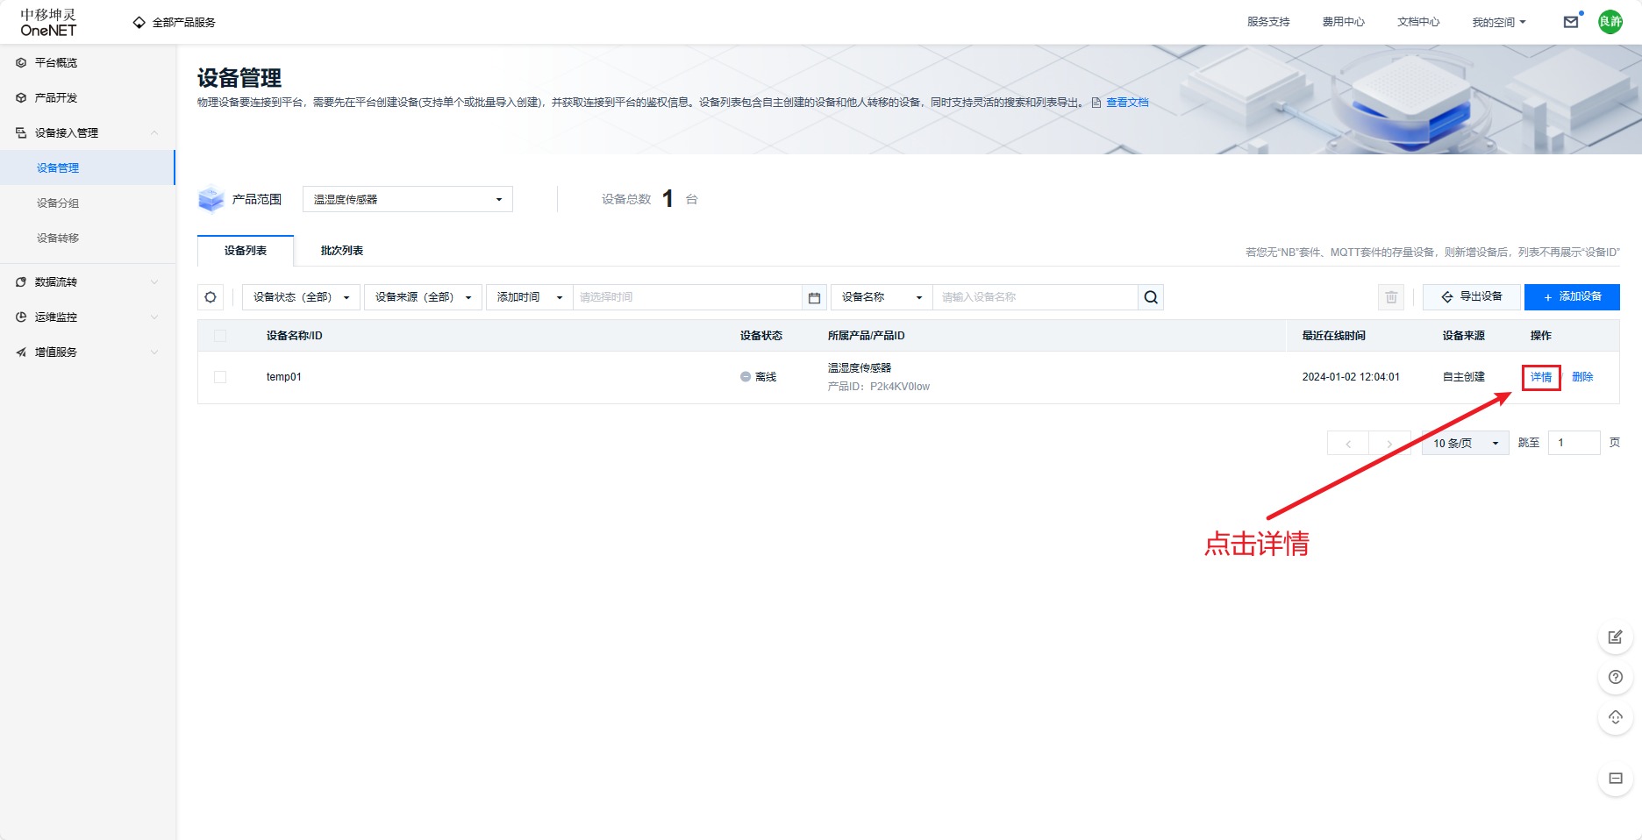Viewport: 1642px width, 840px height.
Task: Open the 添加时间 dropdown
Action: point(530,297)
